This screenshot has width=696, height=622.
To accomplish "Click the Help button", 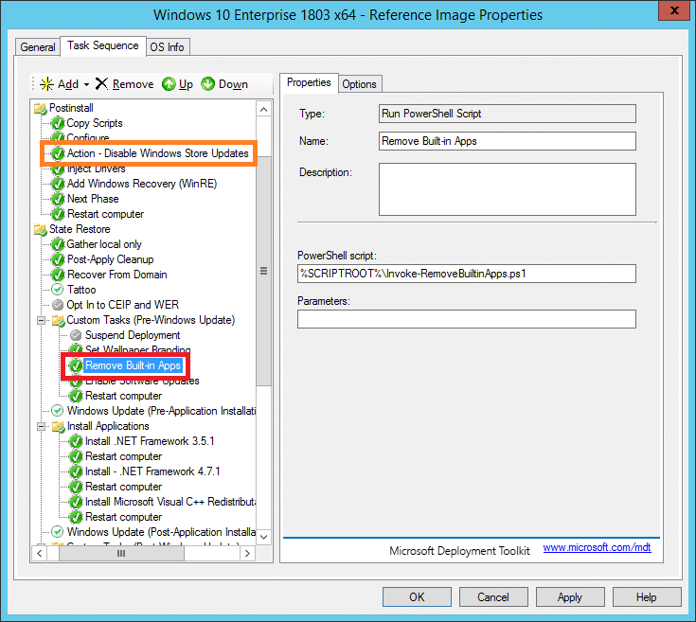I will point(646,597).
